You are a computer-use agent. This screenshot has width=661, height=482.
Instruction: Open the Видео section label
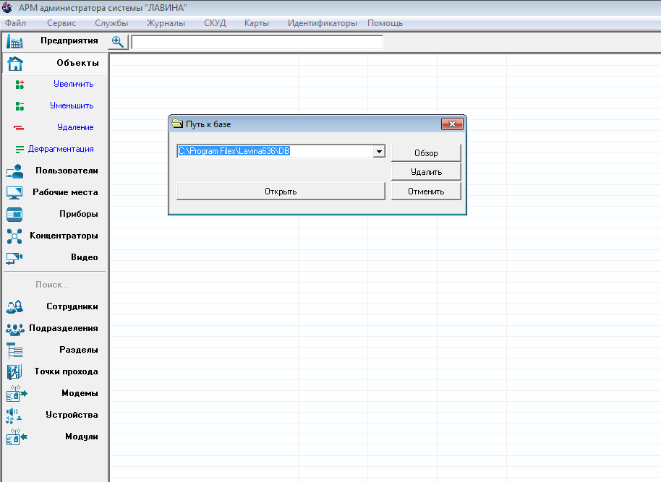pos(85,257)
